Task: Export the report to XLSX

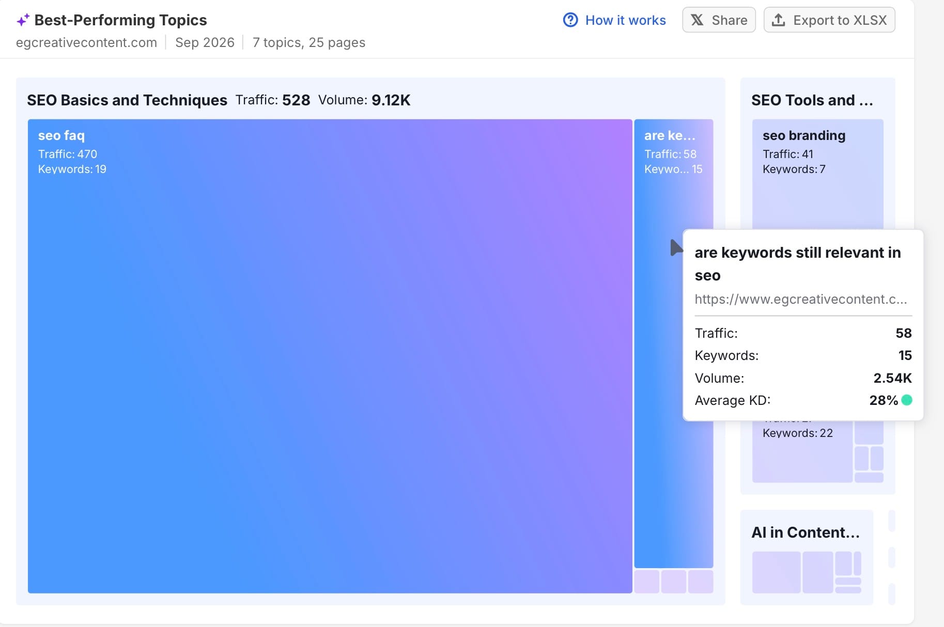Action: [829, 20]
